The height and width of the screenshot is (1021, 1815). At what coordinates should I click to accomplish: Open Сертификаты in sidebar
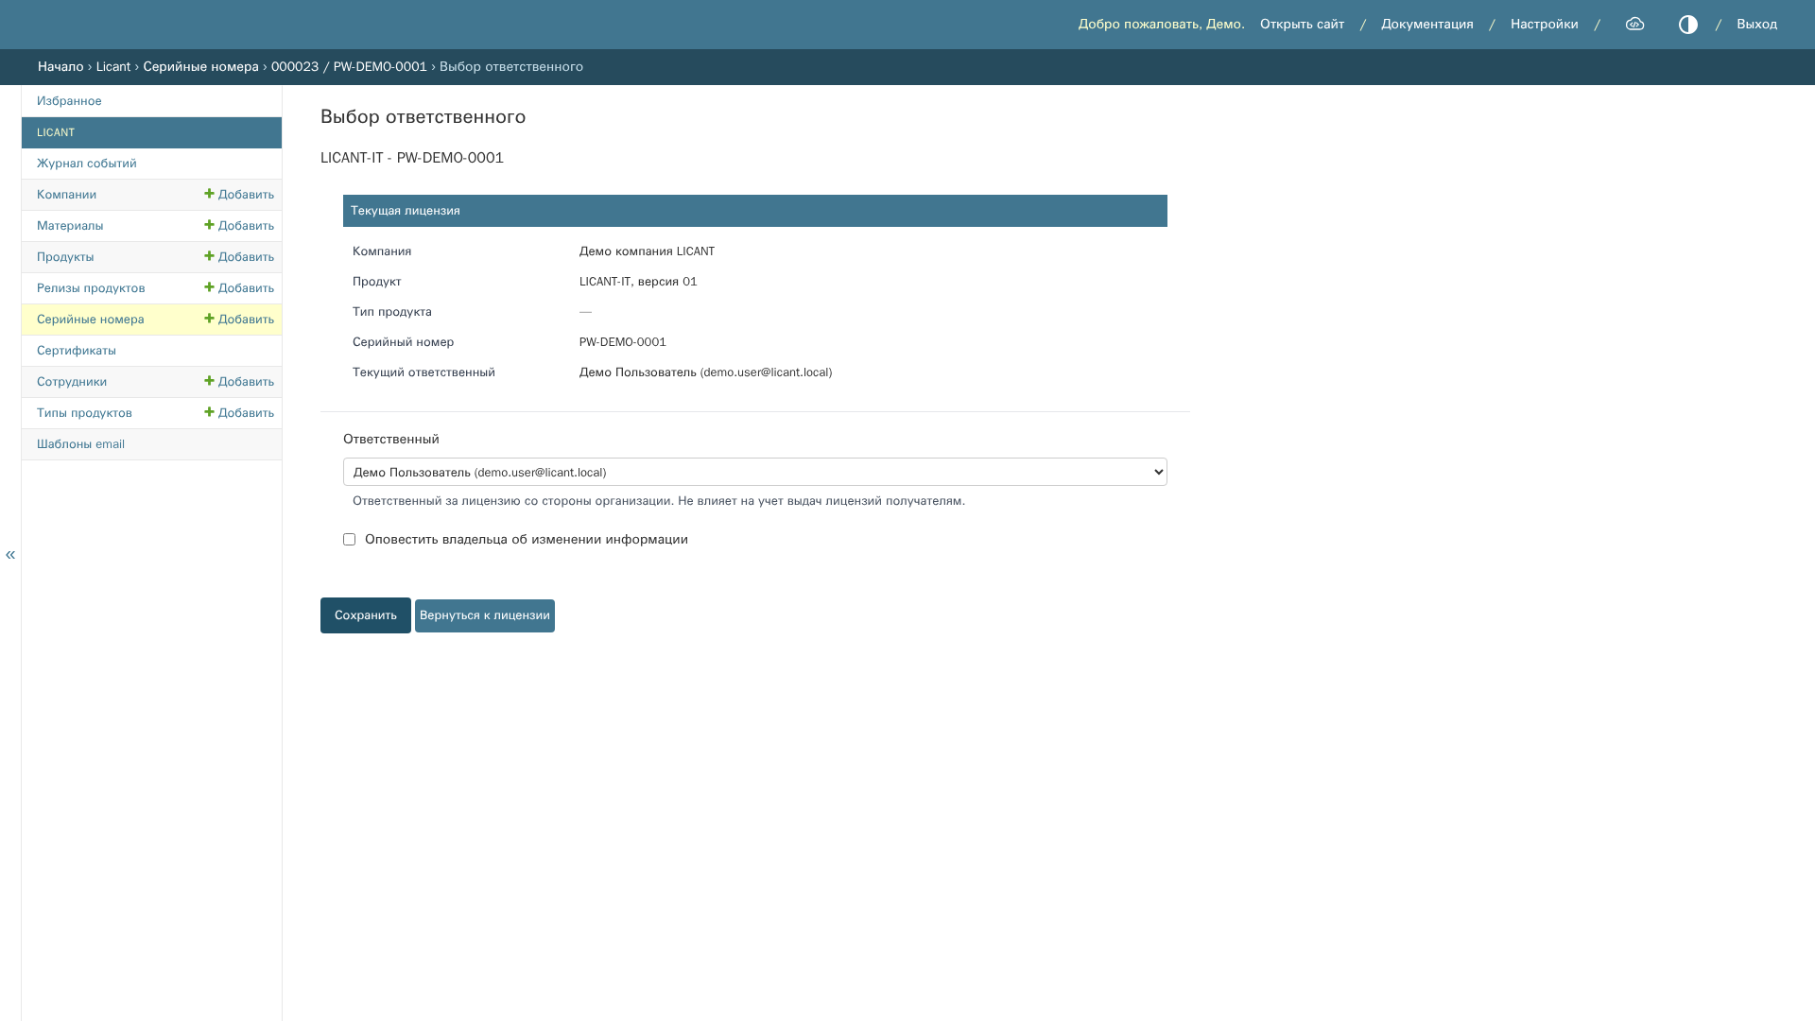click(x=77, y=351)
